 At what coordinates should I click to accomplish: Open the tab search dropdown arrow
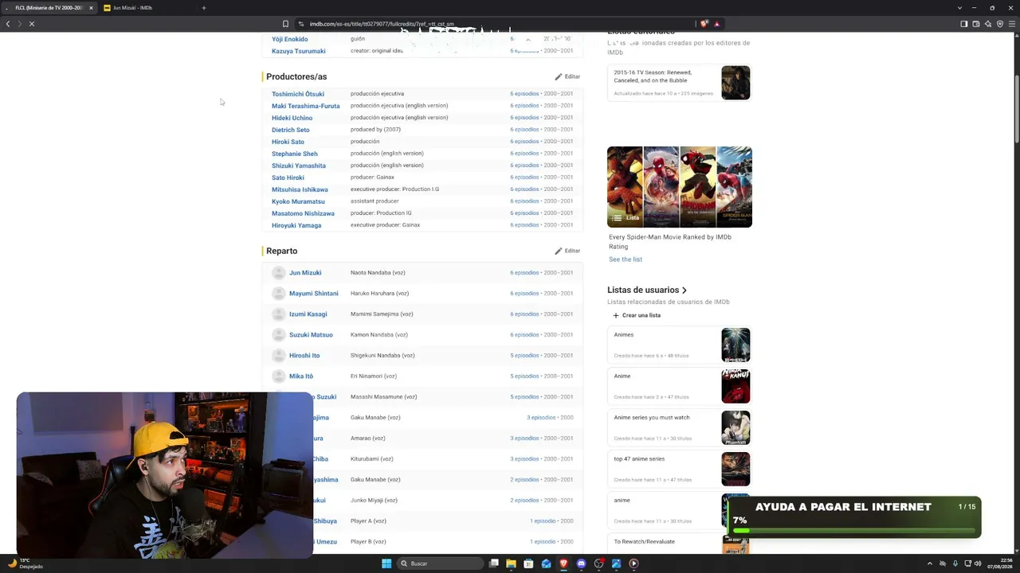(x=959, y=8)
